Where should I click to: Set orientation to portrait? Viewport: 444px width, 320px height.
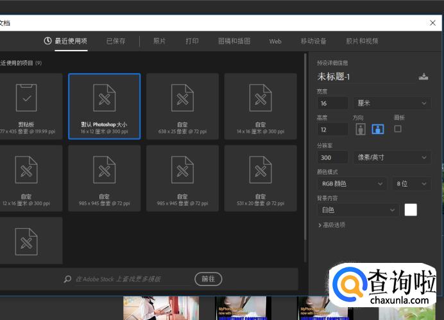tap(361, 129)
